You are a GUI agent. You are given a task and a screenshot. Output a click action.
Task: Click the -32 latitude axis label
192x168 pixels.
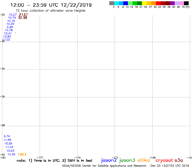point(2,41)
